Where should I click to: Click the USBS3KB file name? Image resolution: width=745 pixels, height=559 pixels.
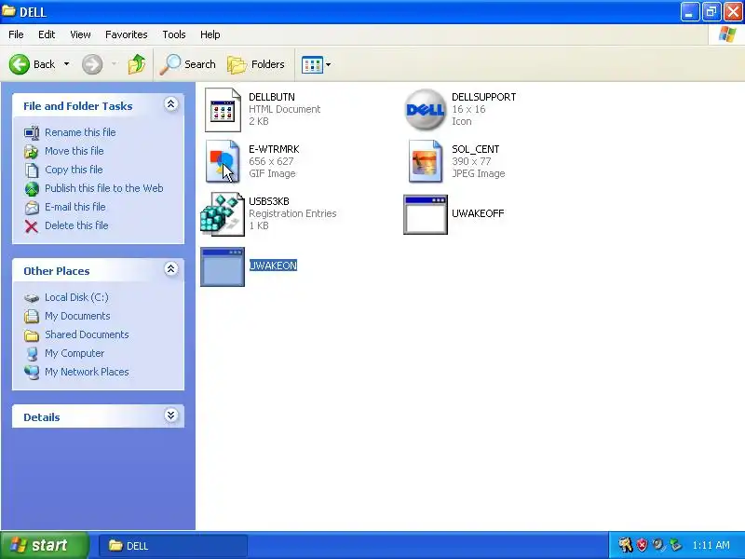(269, 201)
